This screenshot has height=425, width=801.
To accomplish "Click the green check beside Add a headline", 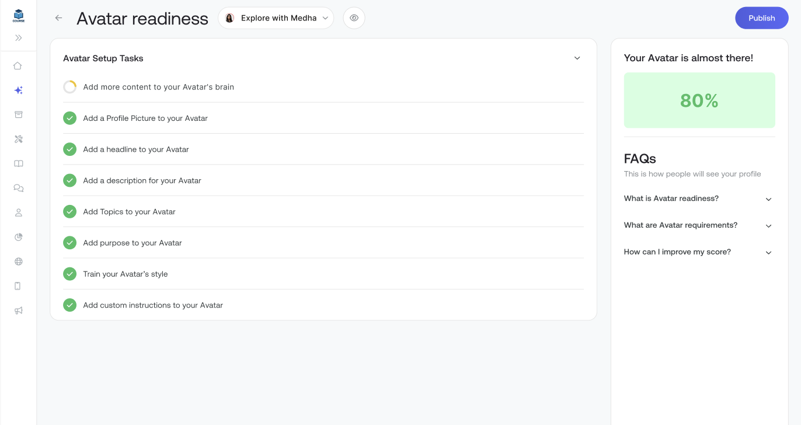I will (70, 149).
